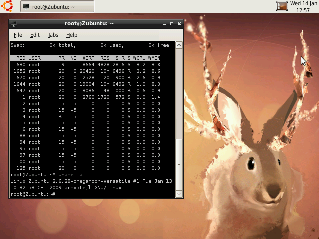Image resolution: width=319 pixels, height=239 pixels.
Task: Maximize the root@Zubuntu terminal window
Action: (172, 24)
